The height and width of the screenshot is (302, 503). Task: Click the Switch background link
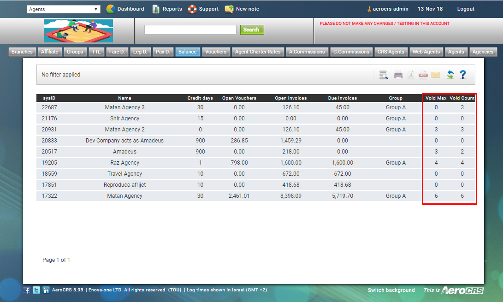[391, 290]
